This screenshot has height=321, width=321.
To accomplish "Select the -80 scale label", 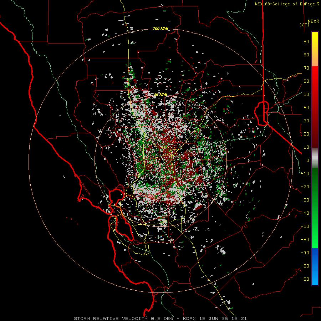I will coord(305,266).
